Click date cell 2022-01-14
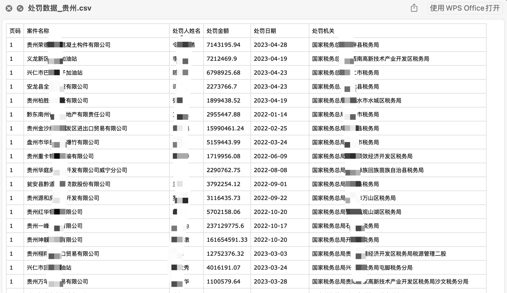This screenshot has height=293, width=507. pyautogui.click(x=280, y=115)
